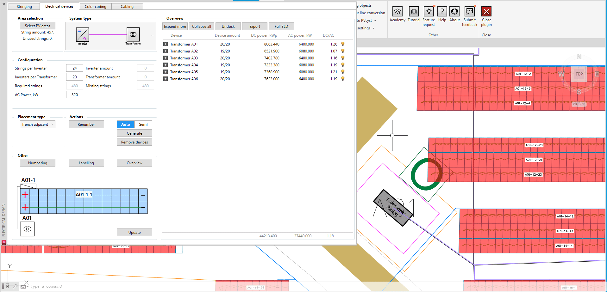Screen dimensions: 607x292
Task: Expand the Transformer A03 row
Action: 166,58
